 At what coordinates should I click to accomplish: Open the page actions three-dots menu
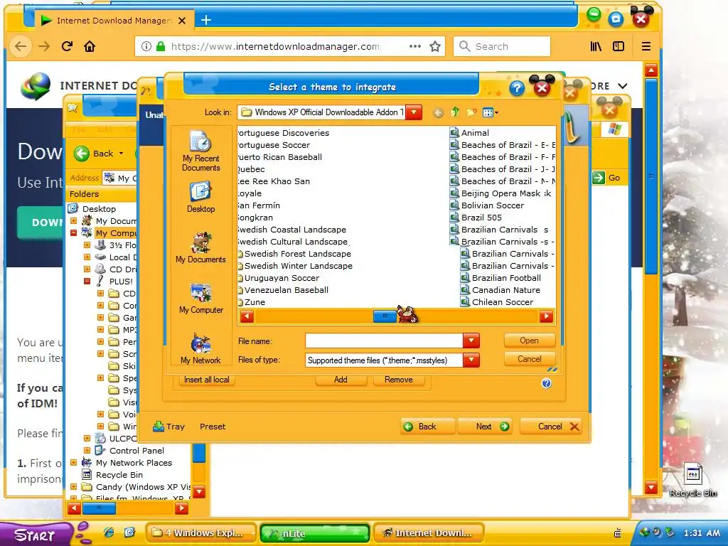(x=414, y=46)
